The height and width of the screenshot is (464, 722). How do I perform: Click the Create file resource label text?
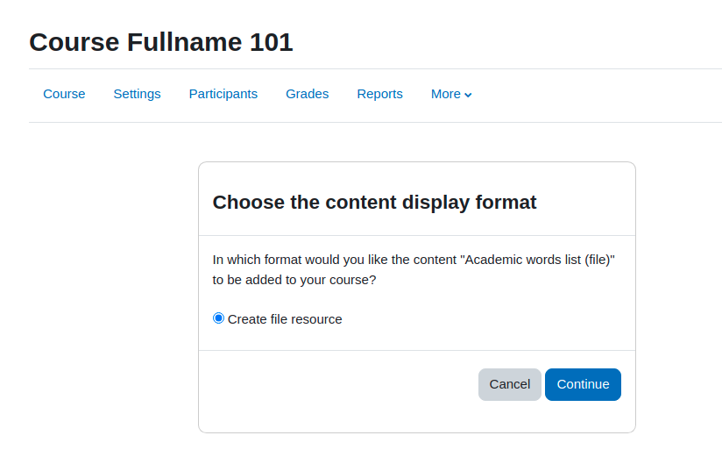click(285, 319)
